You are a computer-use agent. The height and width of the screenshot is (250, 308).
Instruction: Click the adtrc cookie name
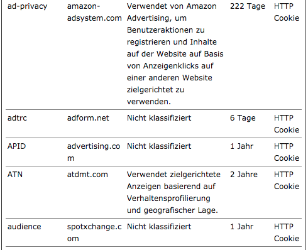[x=17, y=118]
